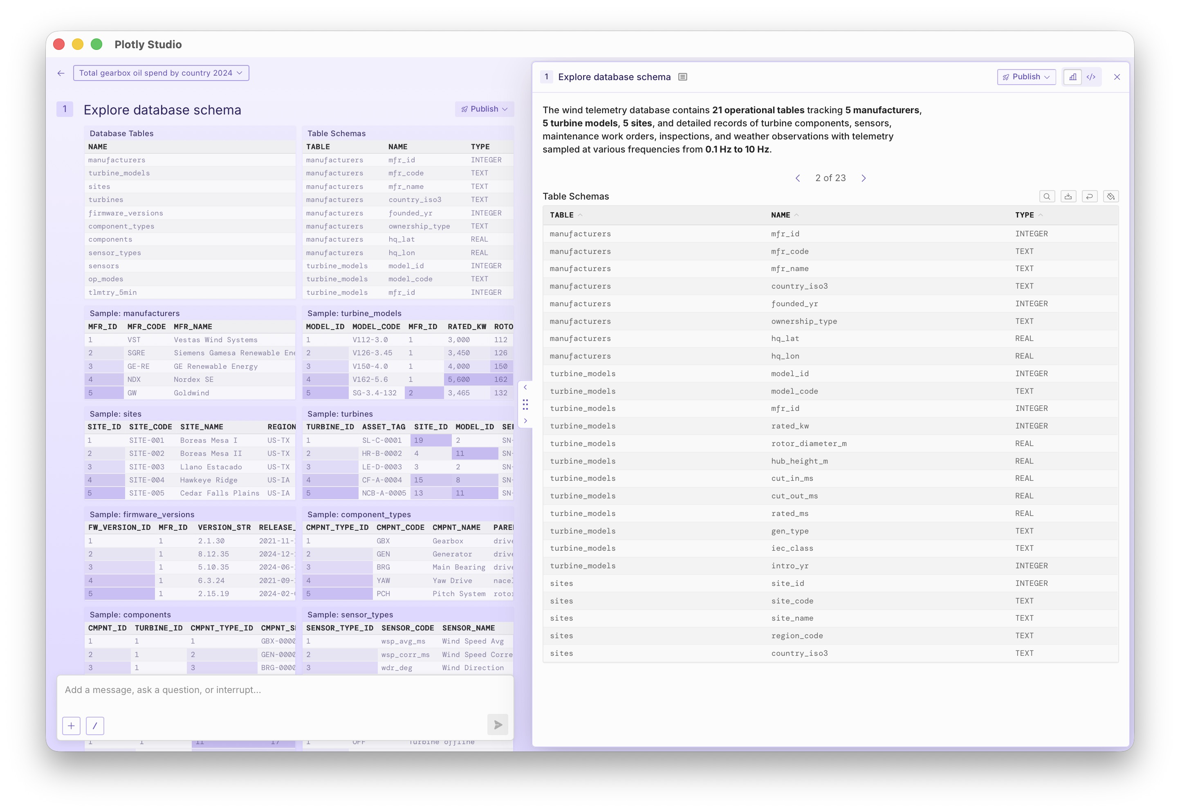Click the plus attachment button
The image size is (1180, 812).
(x=71, y=725)
